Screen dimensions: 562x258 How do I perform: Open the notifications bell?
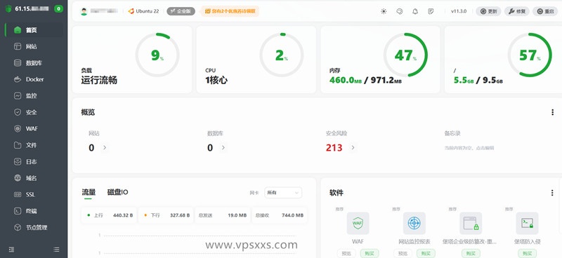tap(415, 11)
